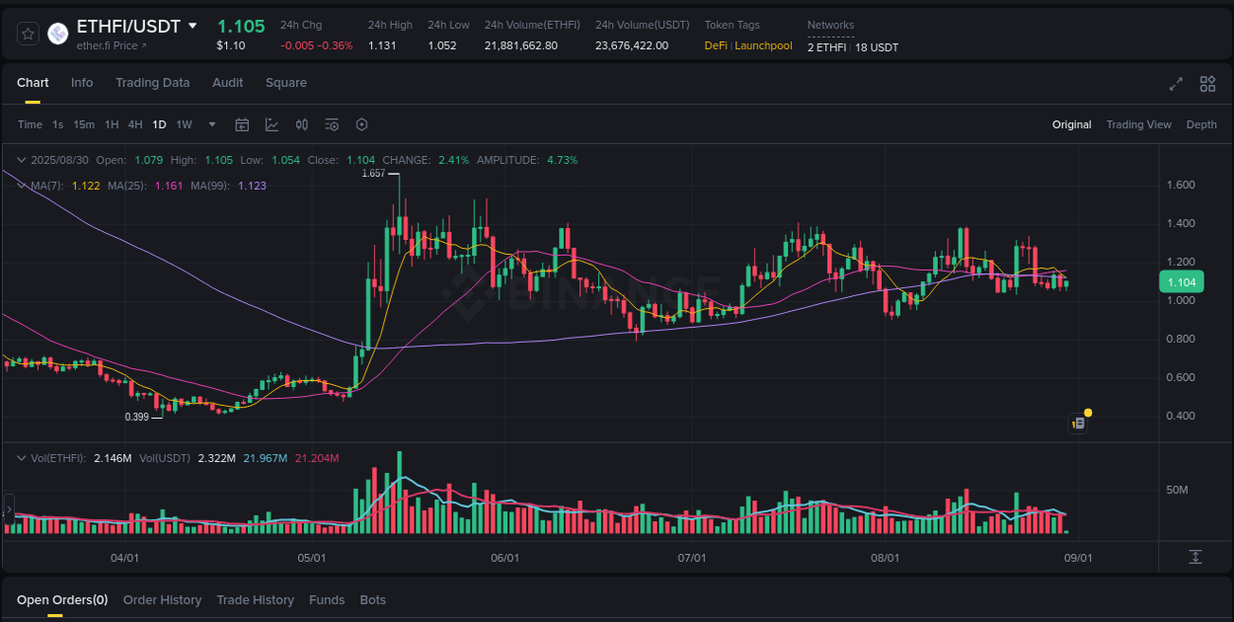Screen dimensions: 1234x622
Task: Select the 4H timeframe
Action: click(133, 124)
